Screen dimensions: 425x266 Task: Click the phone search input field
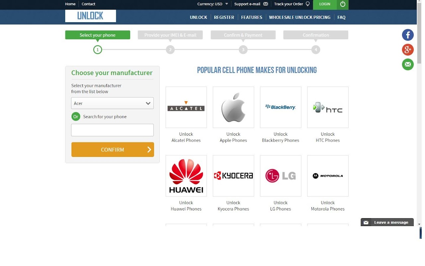(112, 130)
